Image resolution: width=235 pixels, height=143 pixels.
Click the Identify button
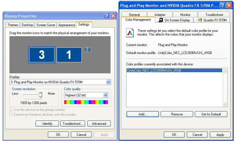pos(47,124)
